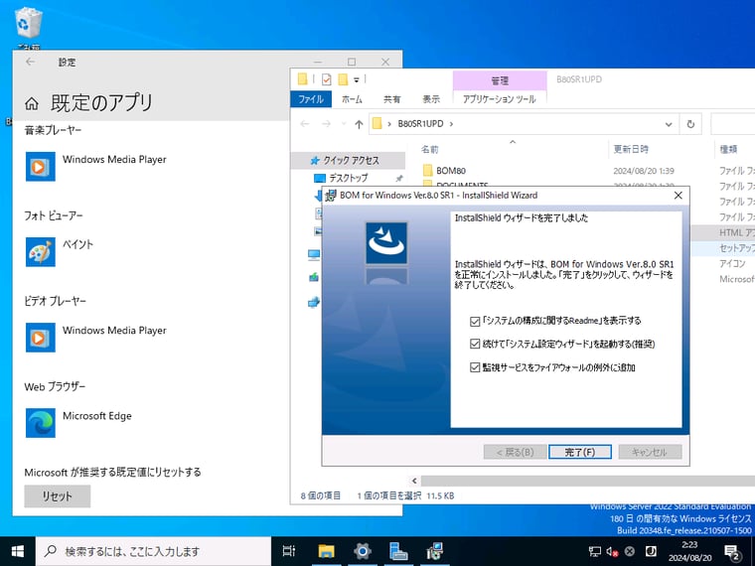Click the Settings gear taskbar icon
The width and height of the screenshot is (755, 566).
[362, 551]
